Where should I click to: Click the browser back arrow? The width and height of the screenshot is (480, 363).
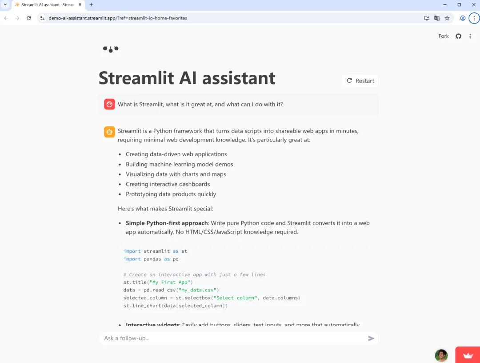(6, 18)
